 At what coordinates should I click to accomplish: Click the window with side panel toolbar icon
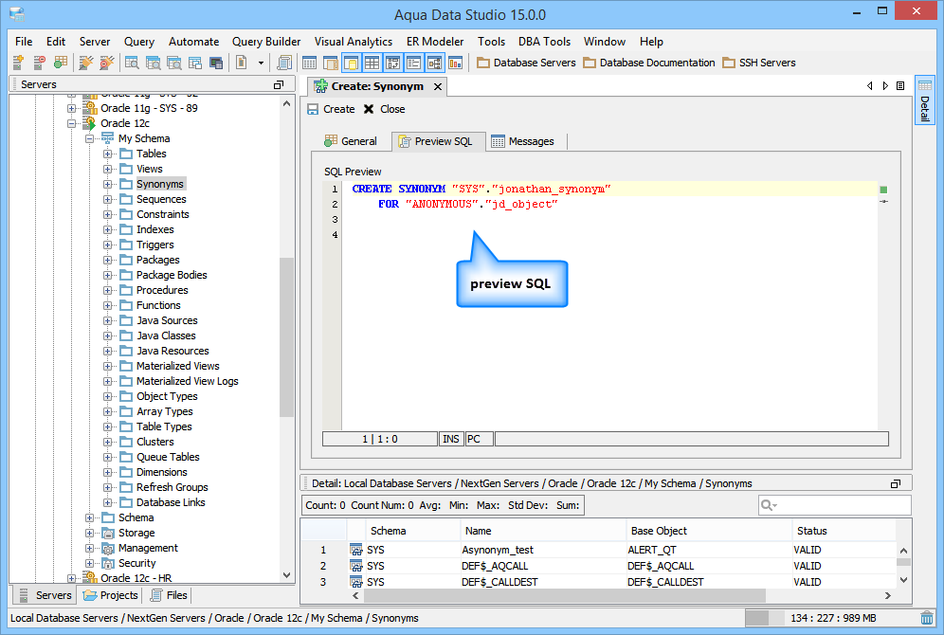click(330, 62)
